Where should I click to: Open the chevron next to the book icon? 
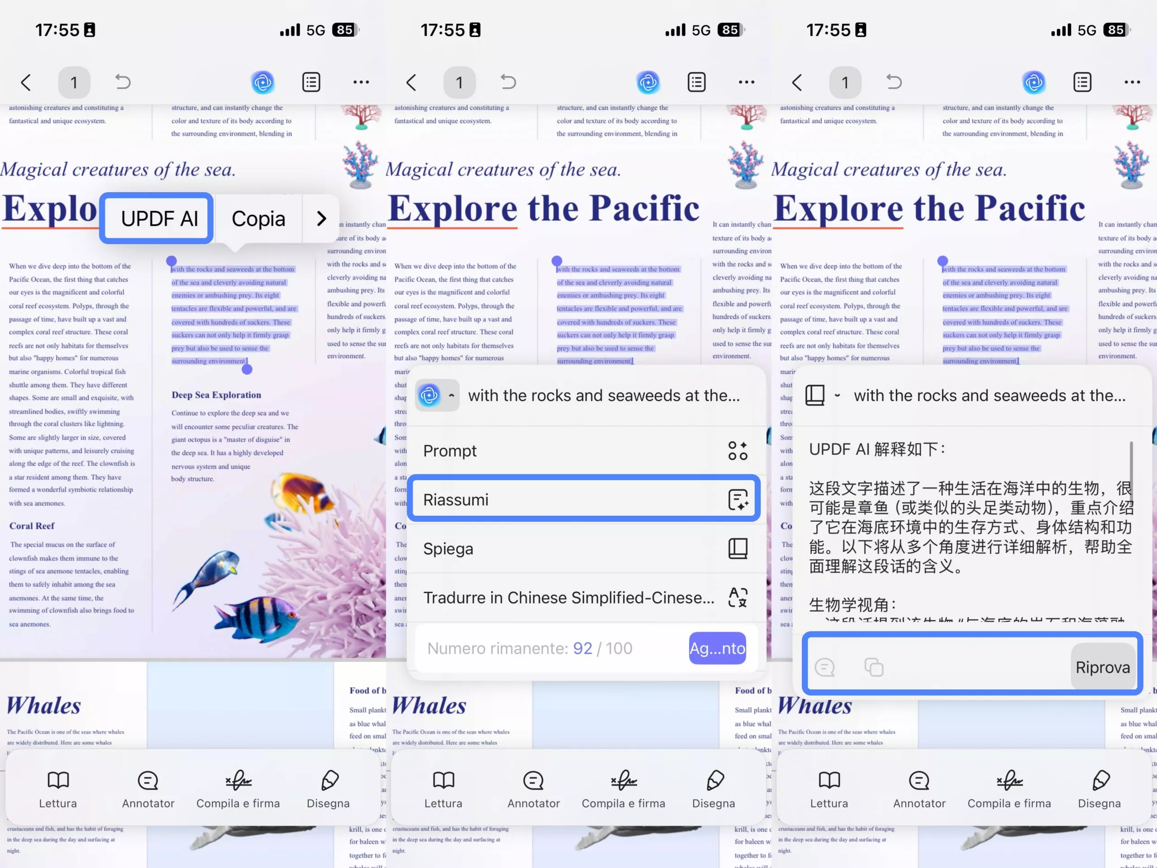pos(837,396)
